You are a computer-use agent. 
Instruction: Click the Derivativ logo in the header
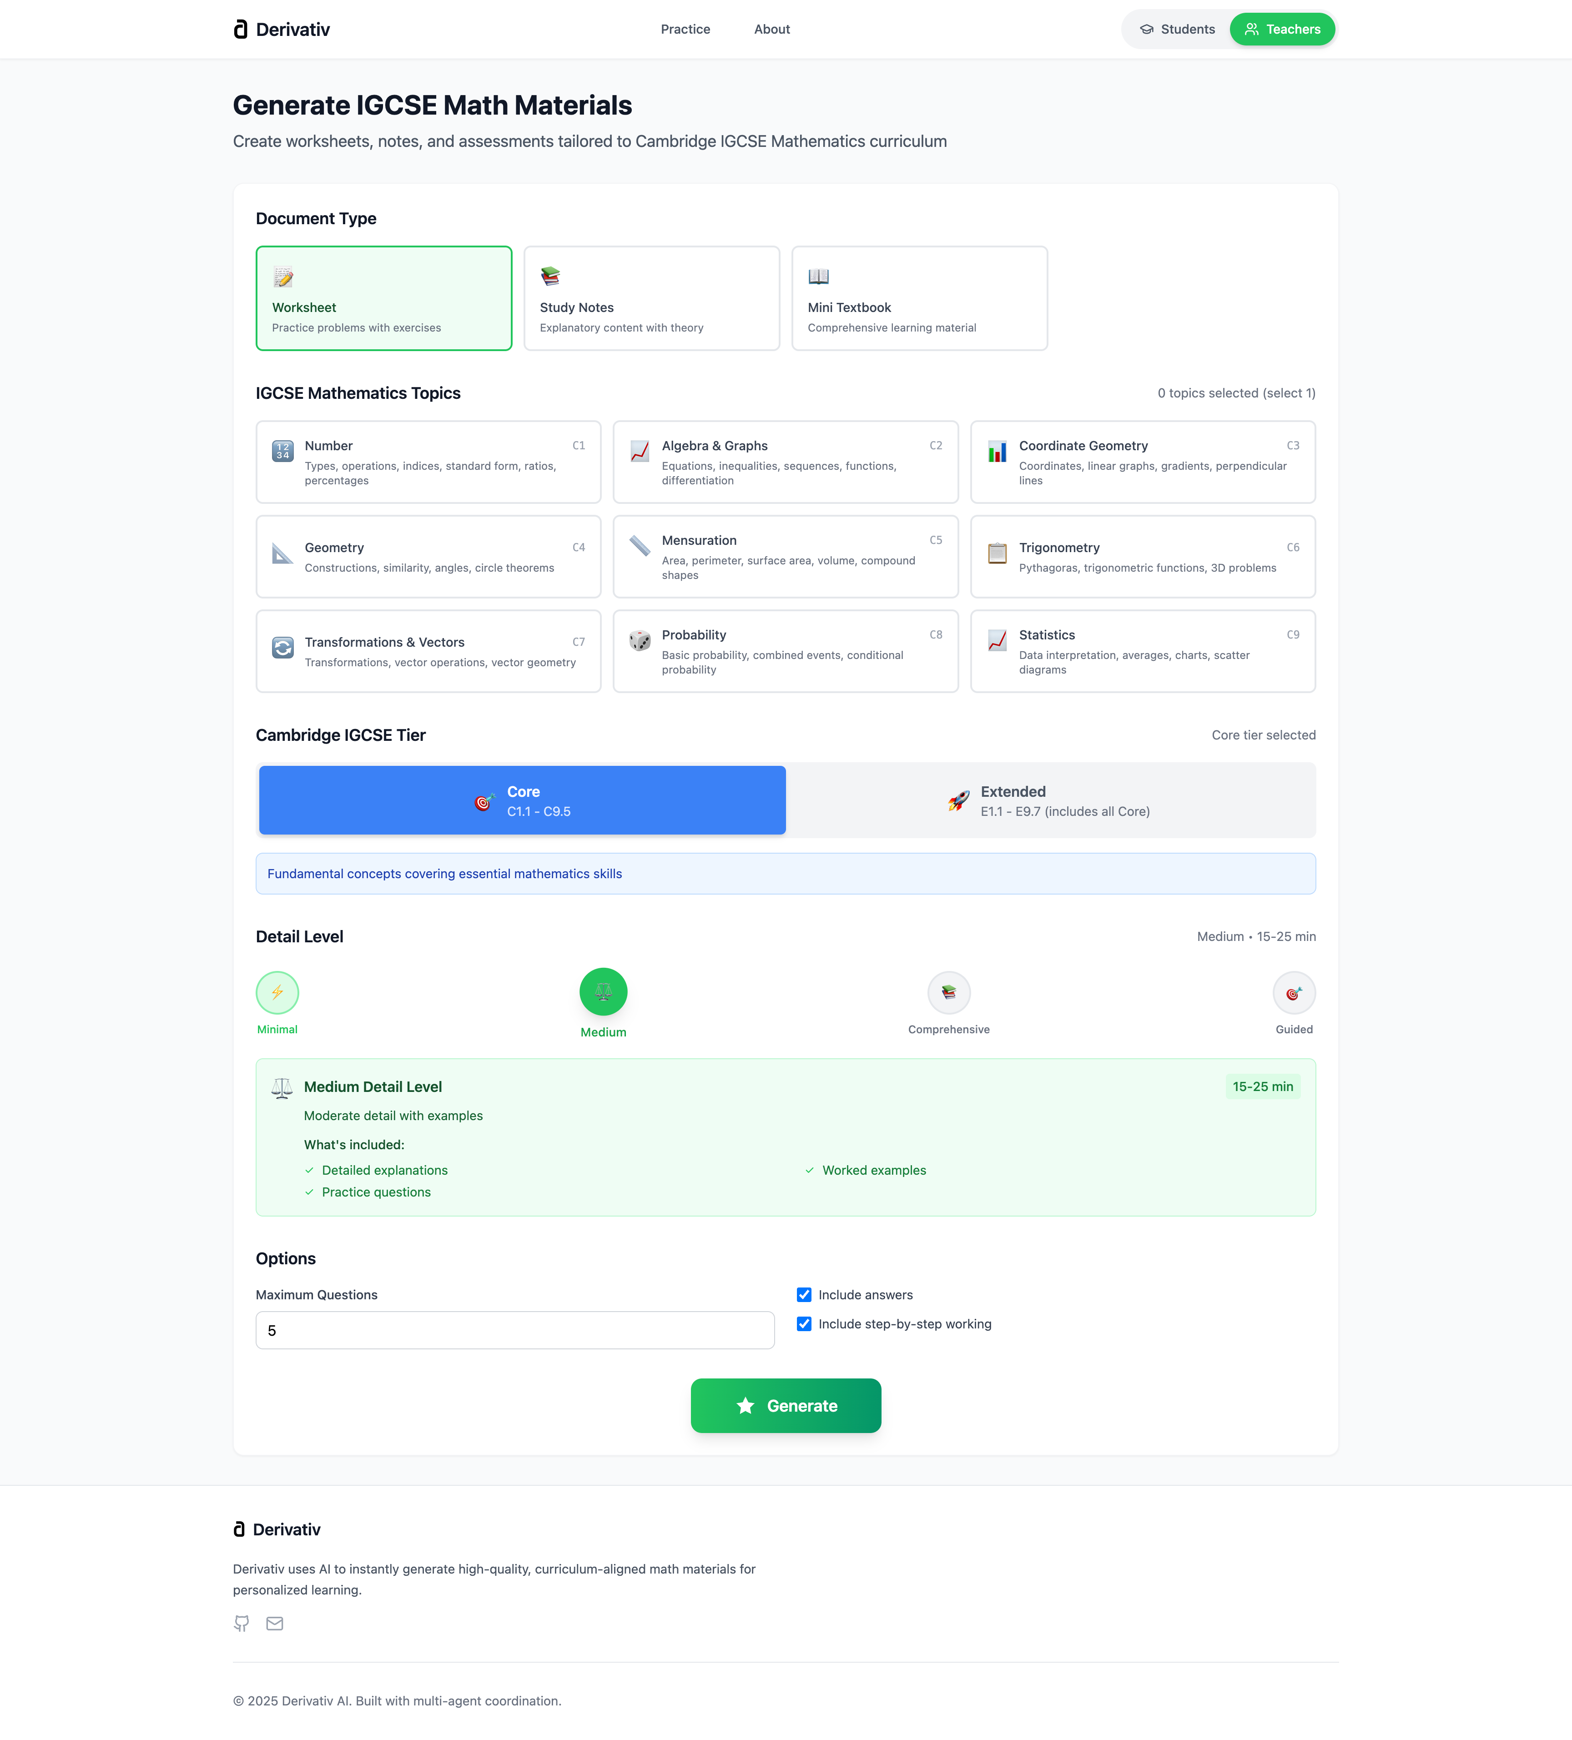[x=282, y=30]
